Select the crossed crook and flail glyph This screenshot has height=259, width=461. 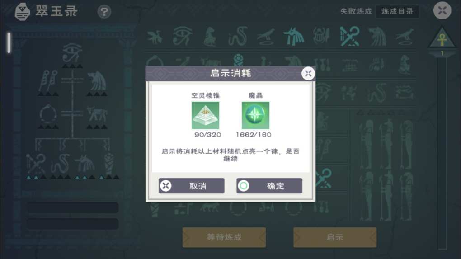349,36
